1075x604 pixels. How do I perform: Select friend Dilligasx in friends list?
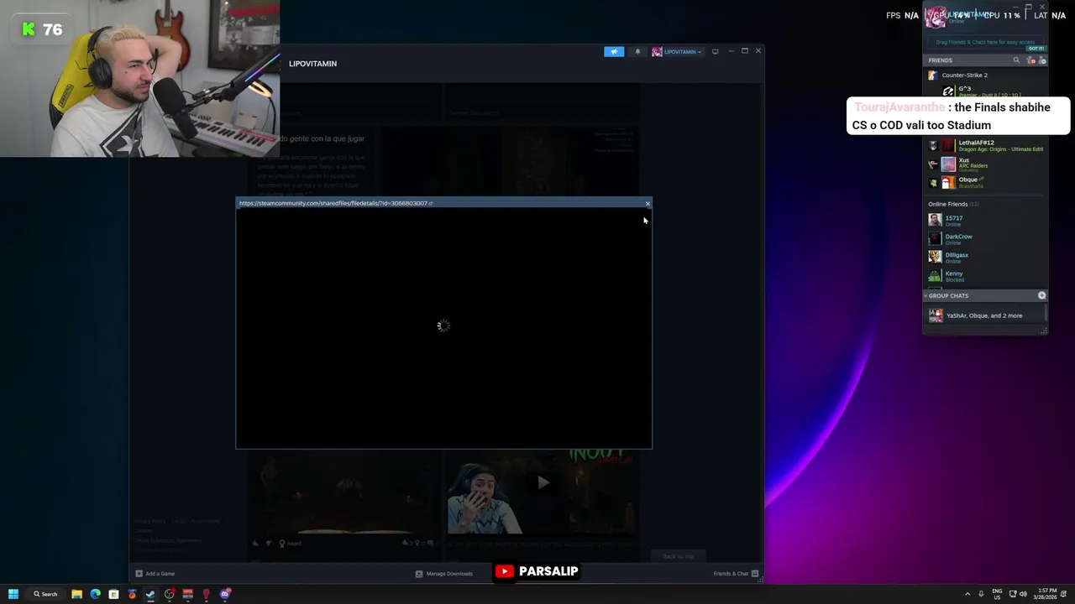(984, 257)
